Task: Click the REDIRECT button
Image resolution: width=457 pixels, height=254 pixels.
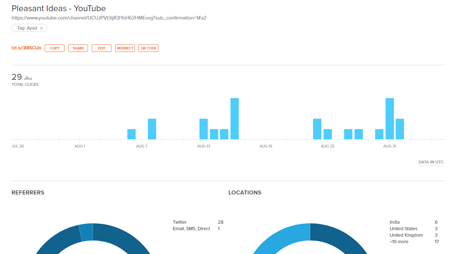Action: point(125,48)
